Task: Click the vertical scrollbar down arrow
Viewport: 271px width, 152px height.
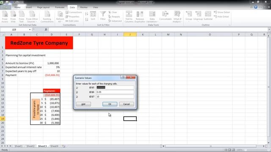Action: click(268, 143)
